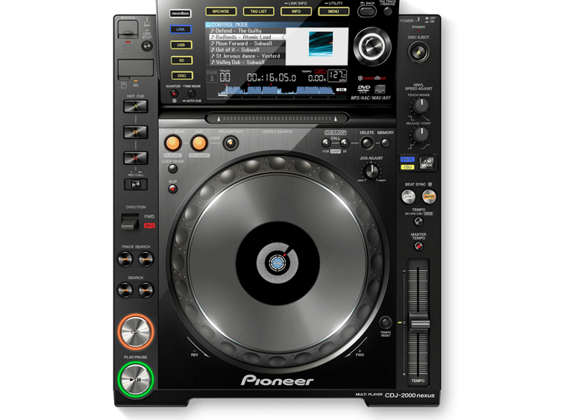This screenshot has height=420, width=573.
Task: Click the TIME MODE / AUTO CUE button
Action: (x=191, y=93)
